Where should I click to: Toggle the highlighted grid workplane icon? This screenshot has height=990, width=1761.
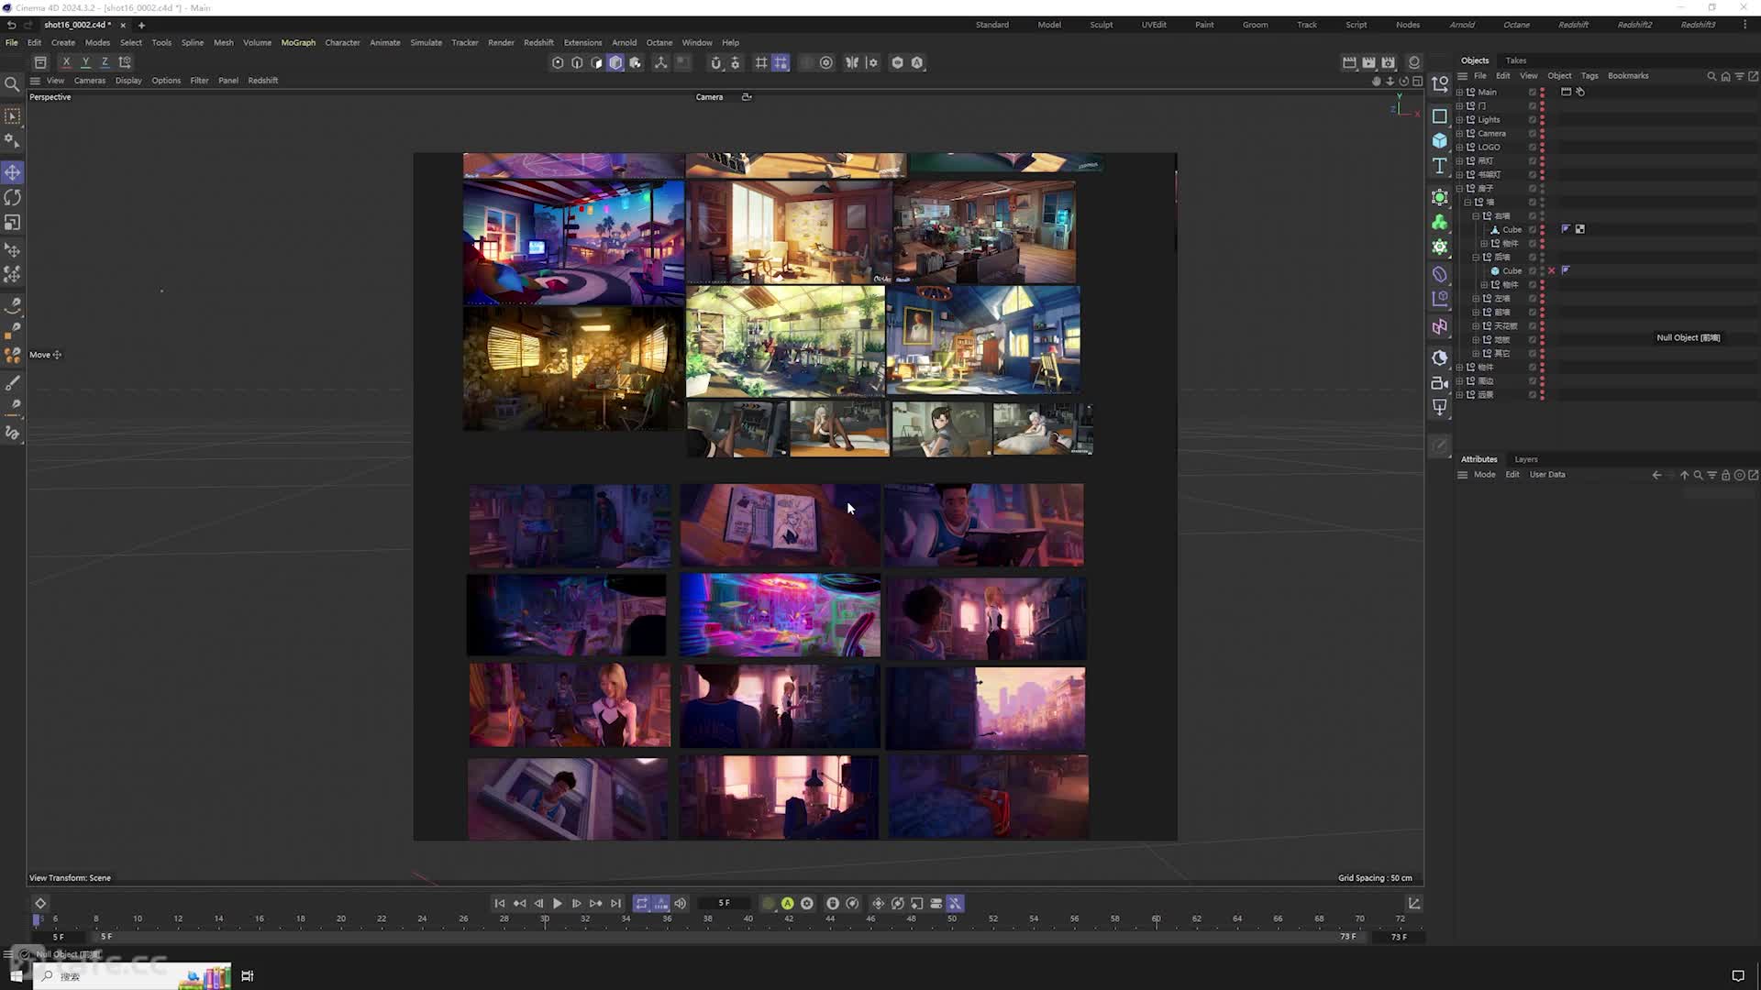tap(781, 62)
